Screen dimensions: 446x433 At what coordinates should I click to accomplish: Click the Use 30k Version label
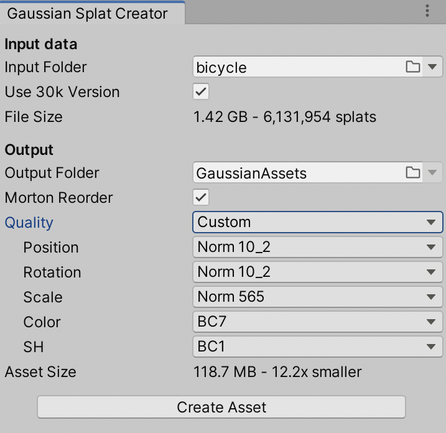[x=62, y=92]
